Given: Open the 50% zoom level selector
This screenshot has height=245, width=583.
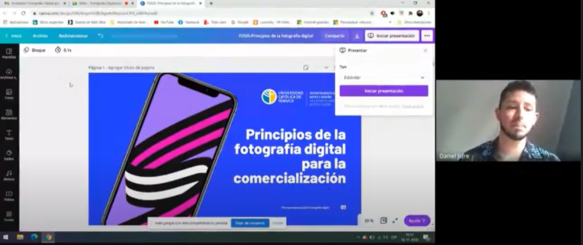Looking at the screenshot, I should click(x=368, y=221).
